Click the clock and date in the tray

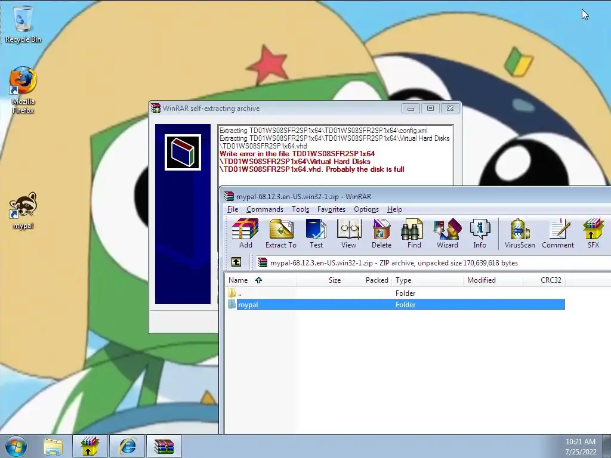pyautogui.click(x=581, y=447)
